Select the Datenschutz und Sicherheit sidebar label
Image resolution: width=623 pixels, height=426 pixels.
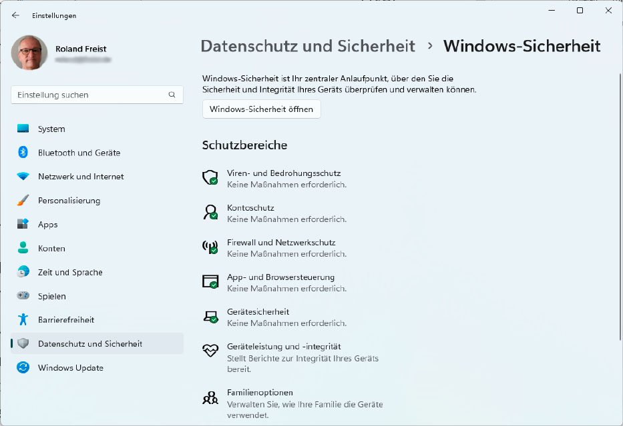89,343
